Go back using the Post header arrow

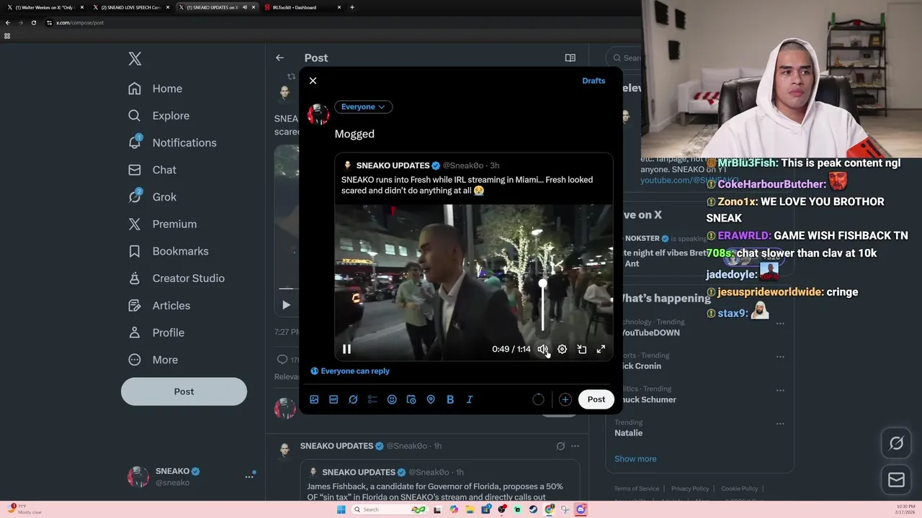click(x=279, y=58)
